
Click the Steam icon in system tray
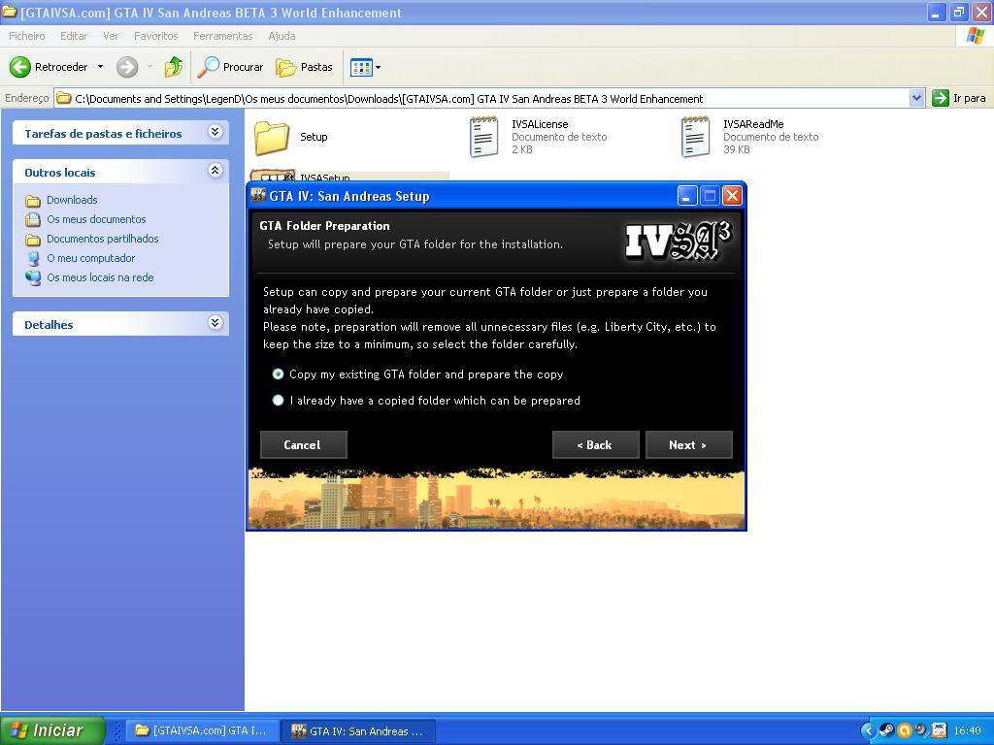[886, 730]
